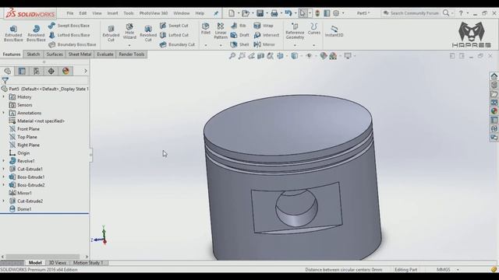The image size is (499, 280).
Task: Select the Revolved Boss/Base tool
Action: (36, 33)
